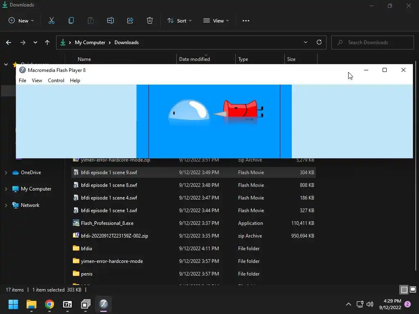This screenshot has width=419, height=314.
Task: Open Flash Player File menu
Action: 23,81
